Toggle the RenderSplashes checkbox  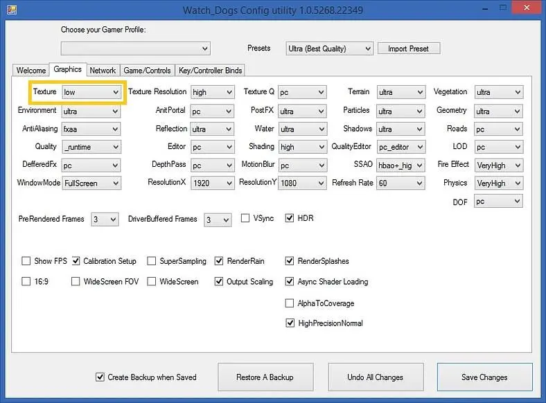tap(290, 261)
